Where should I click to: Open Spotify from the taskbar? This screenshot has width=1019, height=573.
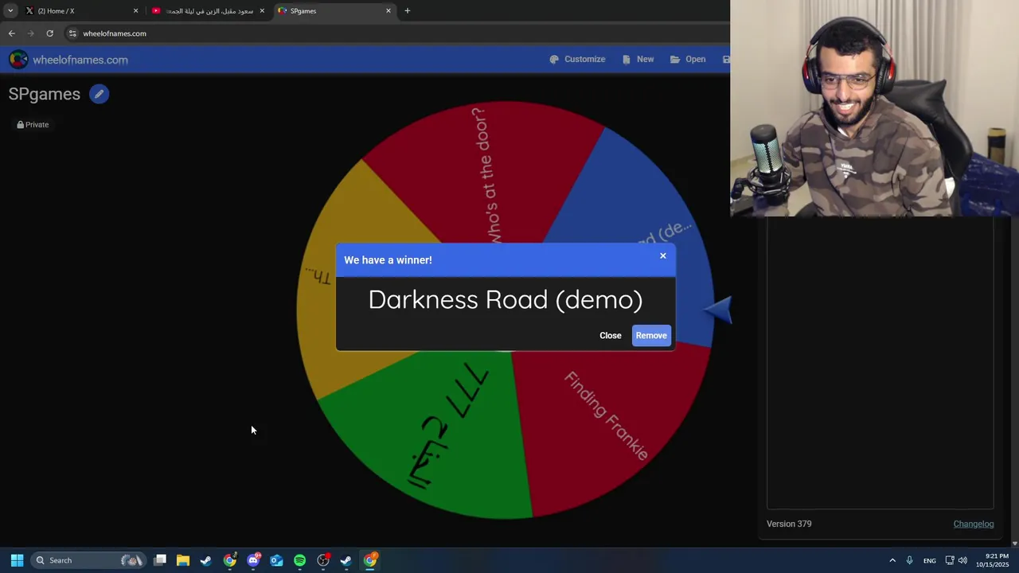coord(299,560)
